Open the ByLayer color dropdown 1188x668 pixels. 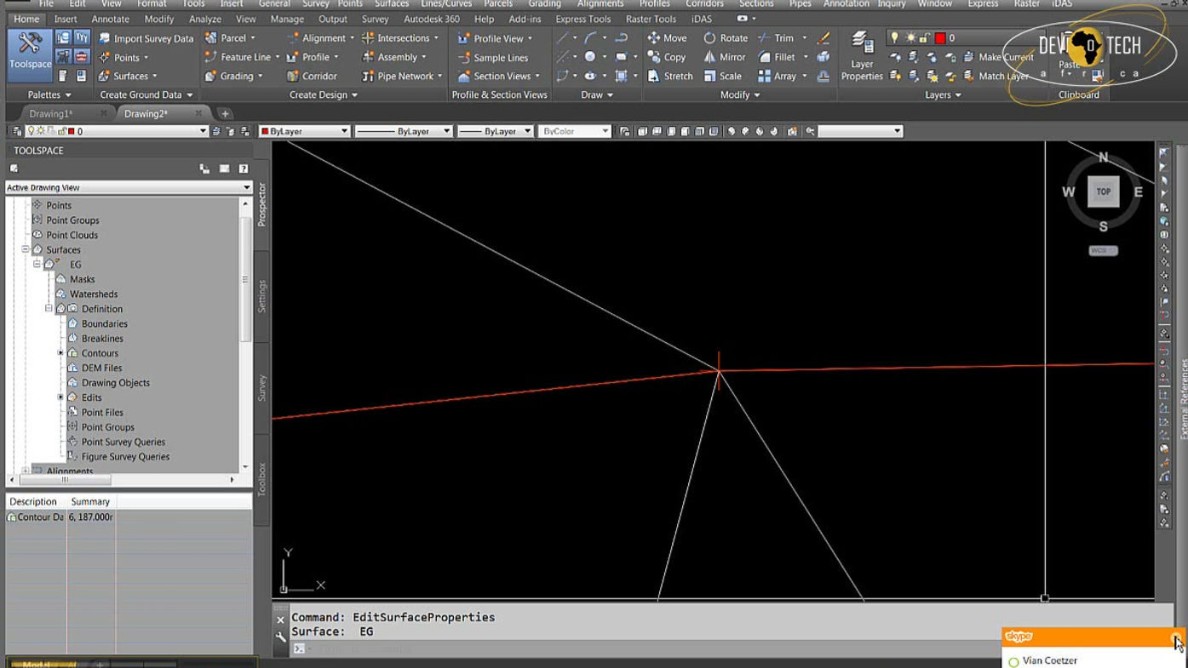304,131
